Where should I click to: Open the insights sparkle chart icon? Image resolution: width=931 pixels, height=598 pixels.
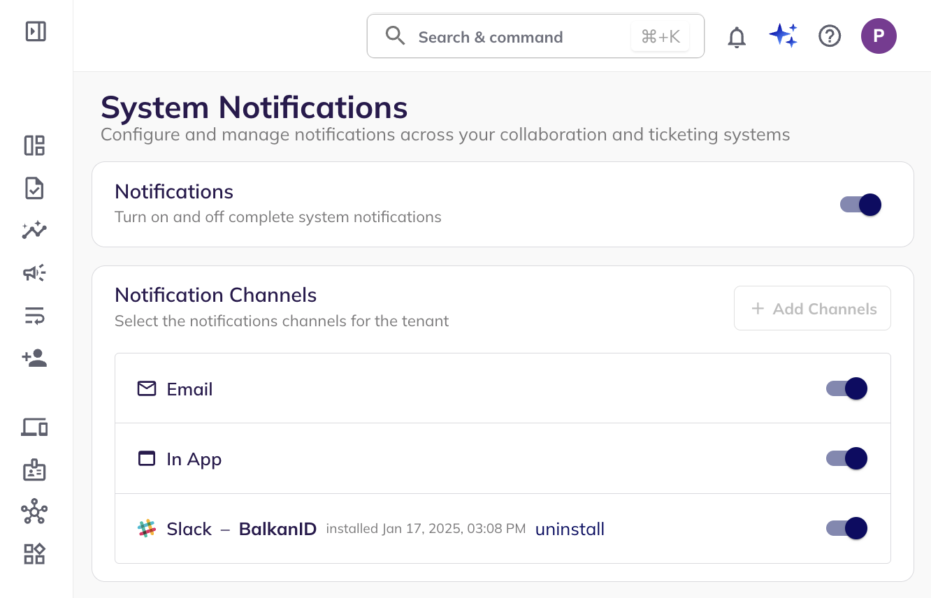[x=34, y=231]
